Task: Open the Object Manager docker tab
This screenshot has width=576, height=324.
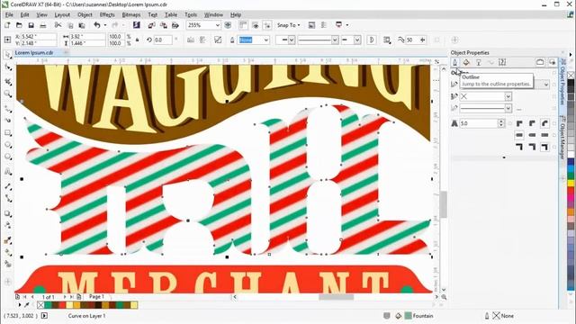Action: tap(562, 137)
